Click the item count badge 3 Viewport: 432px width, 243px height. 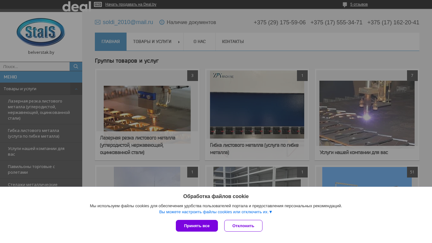tap(193, 76)
